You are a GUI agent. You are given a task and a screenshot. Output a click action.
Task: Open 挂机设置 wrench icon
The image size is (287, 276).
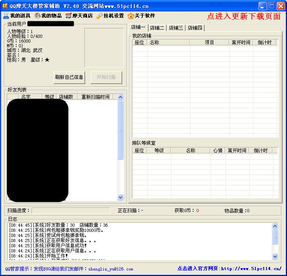click(100, 16)
